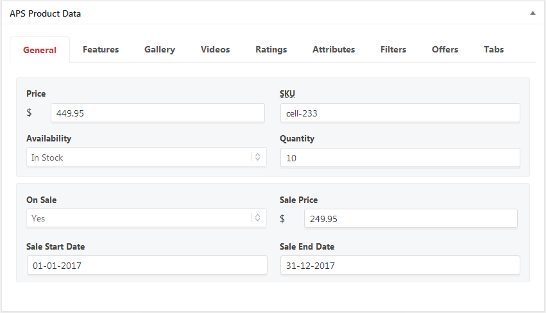The image size is (546, 313).
Task: Switch to the General tab
Action: point(40,50)
